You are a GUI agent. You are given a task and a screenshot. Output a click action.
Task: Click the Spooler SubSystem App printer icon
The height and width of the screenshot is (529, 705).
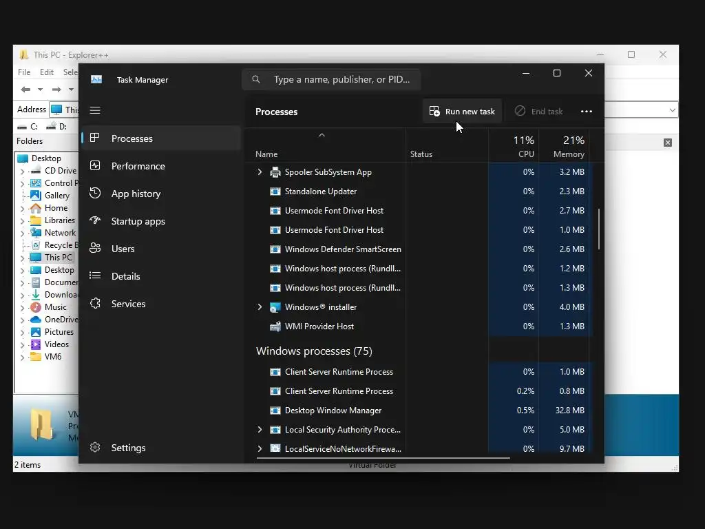[275, 172]
